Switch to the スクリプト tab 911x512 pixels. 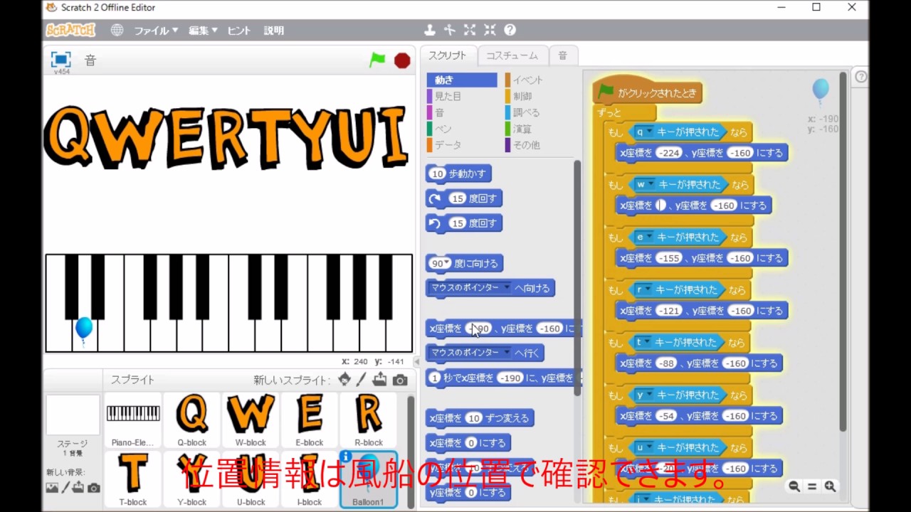coord(447,55)
